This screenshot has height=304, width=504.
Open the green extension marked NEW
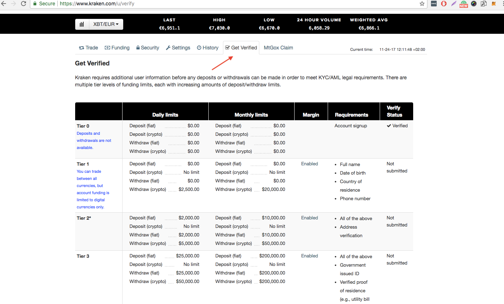point(464,4)
